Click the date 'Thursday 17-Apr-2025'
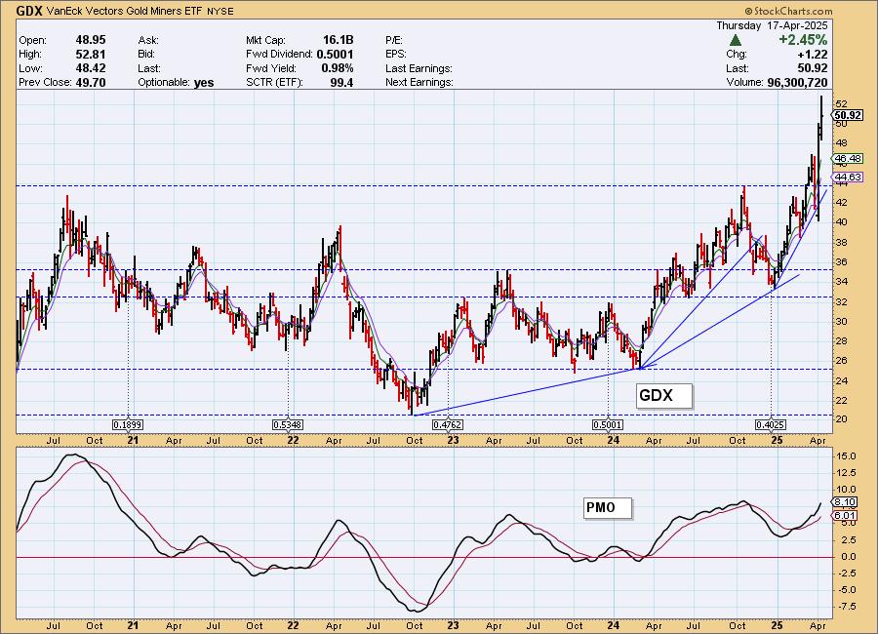Image resolution: width=878 pixels, height=634 pixels. [772, 25]
